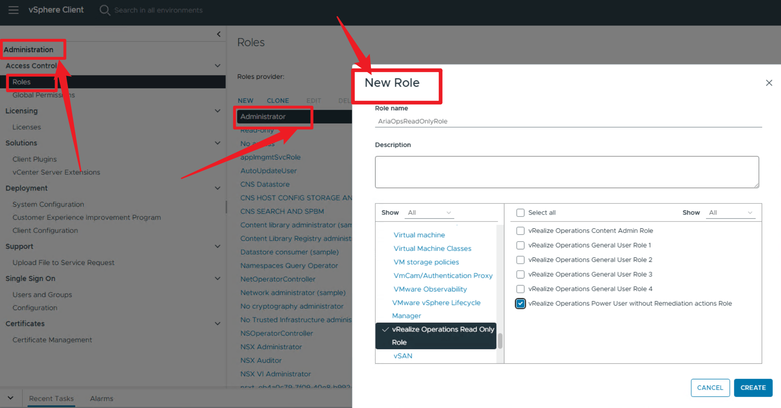This screenshot has width=781, height=408.
Task: Select the VM storage policies category
Action: 426,262
